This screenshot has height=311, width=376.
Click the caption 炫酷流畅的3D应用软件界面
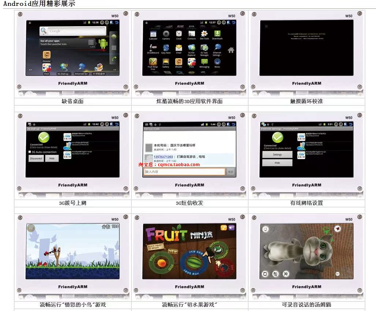189,101
